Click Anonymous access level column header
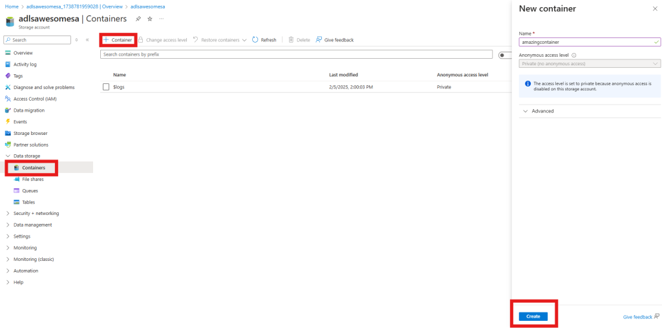 click(x=462, y=75)
